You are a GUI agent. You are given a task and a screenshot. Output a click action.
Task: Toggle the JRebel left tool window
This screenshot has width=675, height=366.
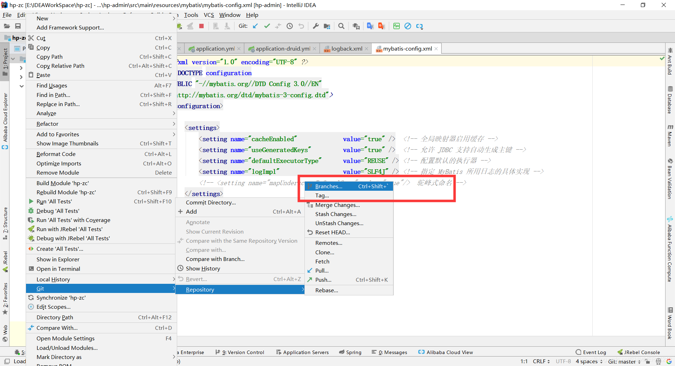5,262
